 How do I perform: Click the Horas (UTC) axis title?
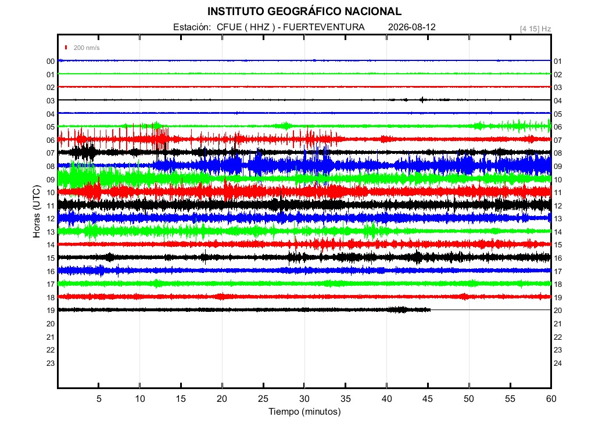37,211
